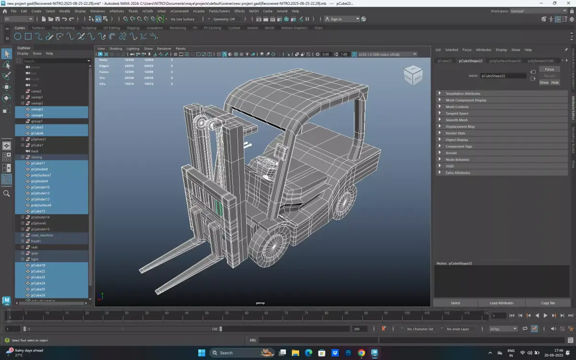The image size is (576, 360).
Task: Switch to pCube22 attribute tab
Action: [444, 61]
